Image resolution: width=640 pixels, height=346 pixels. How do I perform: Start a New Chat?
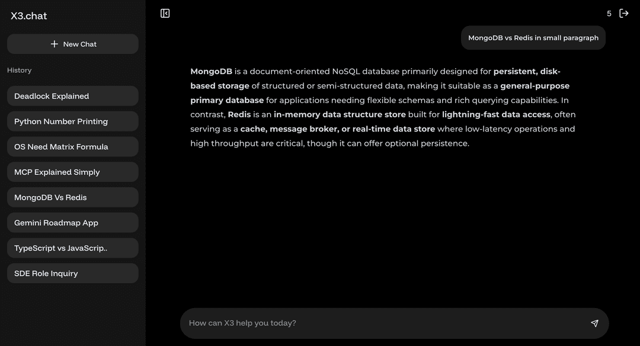73,44
